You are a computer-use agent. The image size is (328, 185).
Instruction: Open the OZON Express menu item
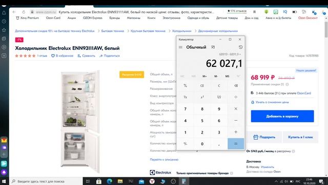92,18
